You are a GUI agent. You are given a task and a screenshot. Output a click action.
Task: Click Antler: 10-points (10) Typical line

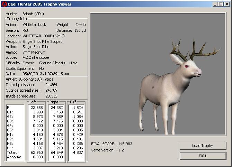tap(30, 79)
